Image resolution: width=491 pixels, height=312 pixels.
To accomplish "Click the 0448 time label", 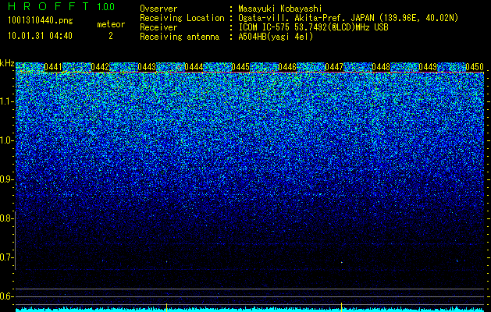I will point(381,67).
